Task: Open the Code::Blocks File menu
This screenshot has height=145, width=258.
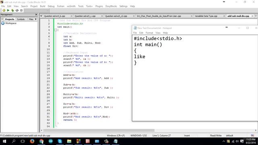Action: pos(3,6)
